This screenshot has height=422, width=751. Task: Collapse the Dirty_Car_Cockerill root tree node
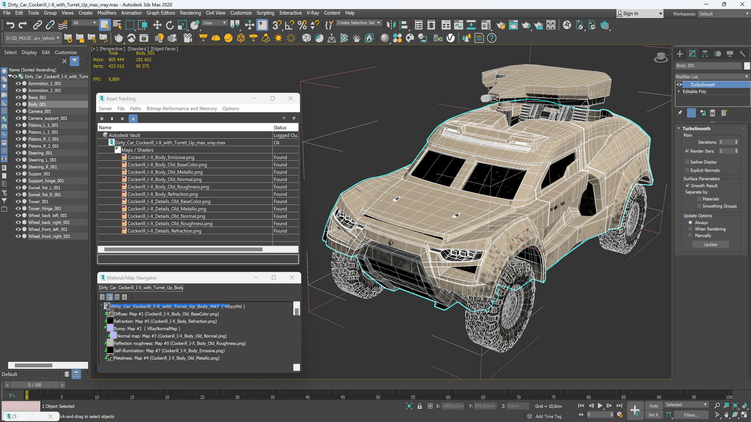[x=11, y=77]
